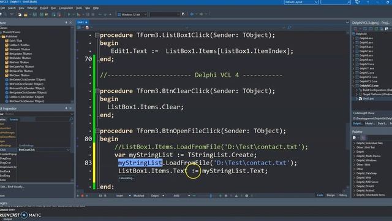This screenshot has width=392, height=221.
Task: Click the red editor sub-toolbar icon
Action: [87, 27]
